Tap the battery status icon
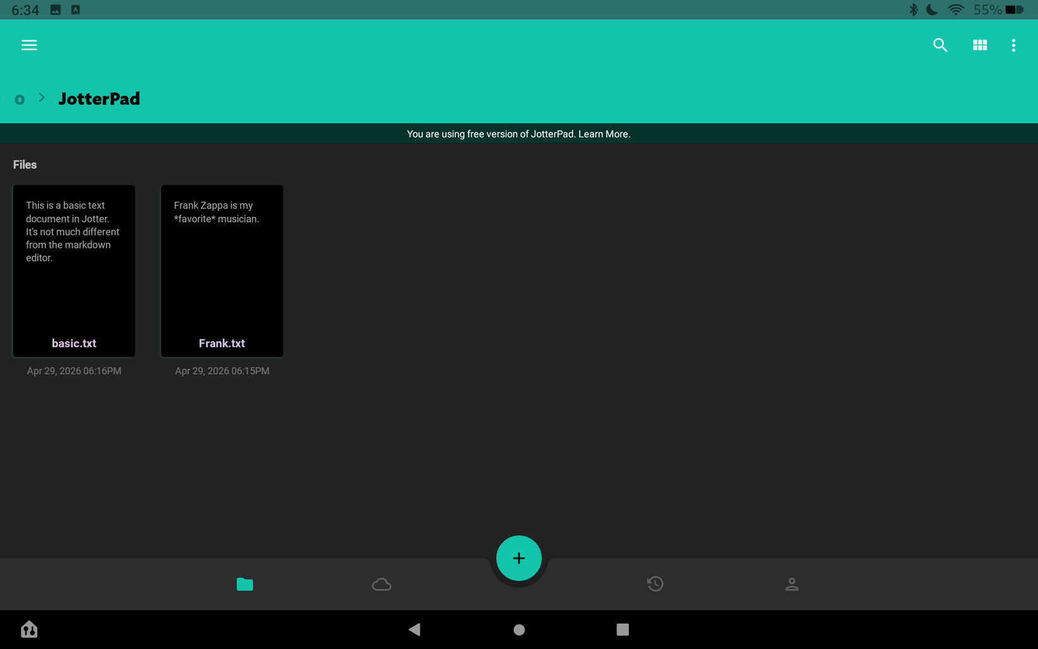The height and width of the screenshot is (649, 1038). (x=1015, y=10)
